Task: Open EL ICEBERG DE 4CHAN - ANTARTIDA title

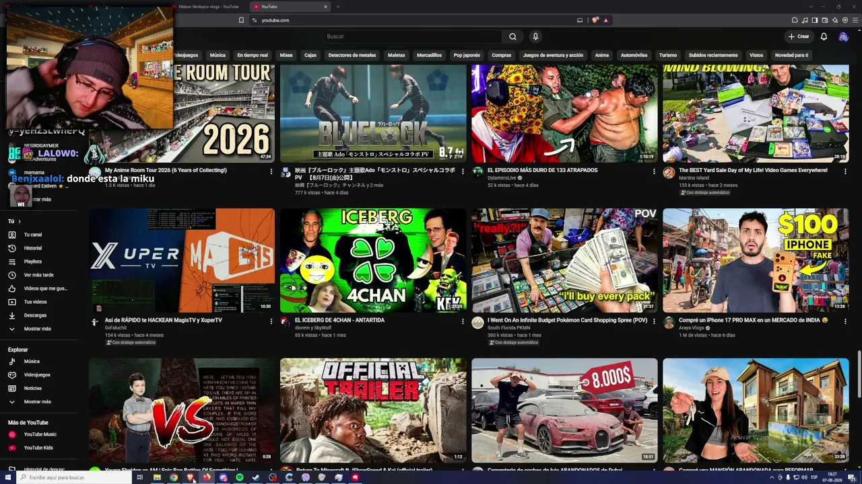Action: pyautogui.click(x=339, y=320)
